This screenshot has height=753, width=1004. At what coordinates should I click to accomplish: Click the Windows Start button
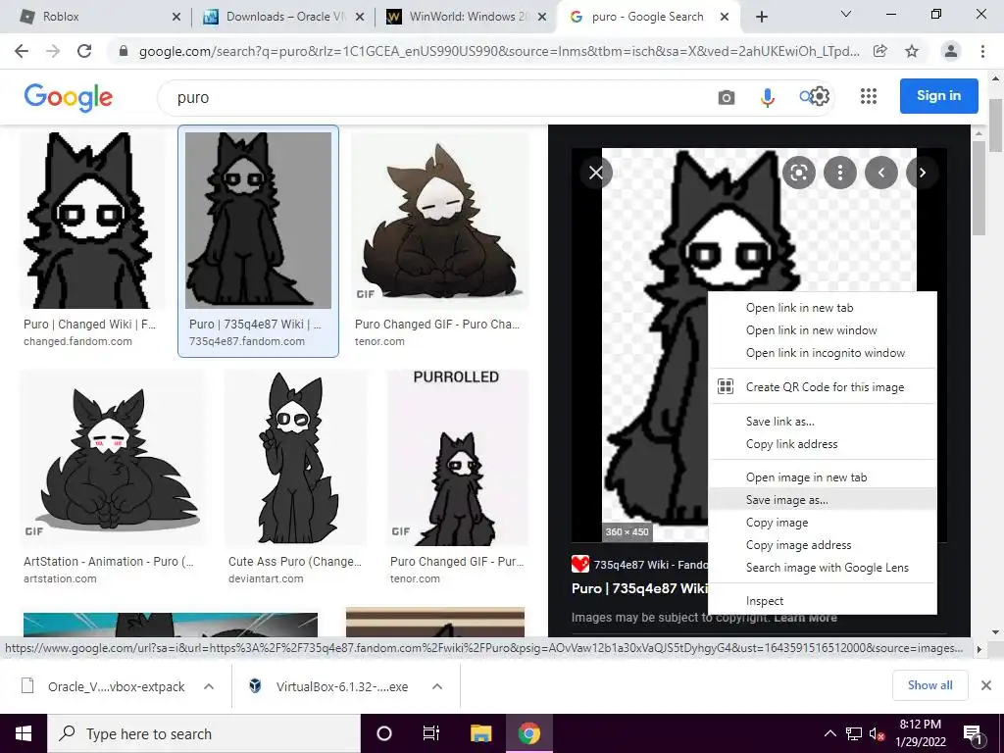tap(24, 733)
